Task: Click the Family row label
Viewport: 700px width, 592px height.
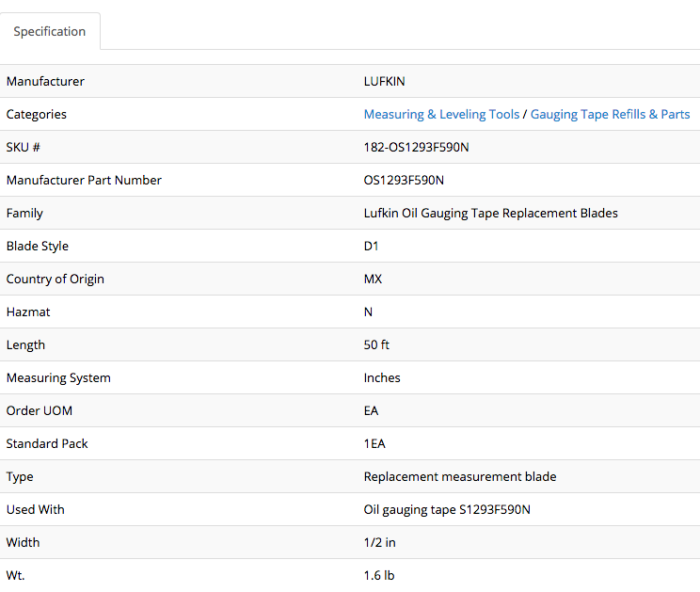Action: [x=24, y=213]
